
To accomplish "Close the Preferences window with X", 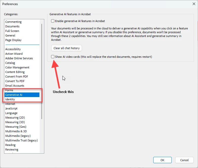I will click(x=194, y=4).
